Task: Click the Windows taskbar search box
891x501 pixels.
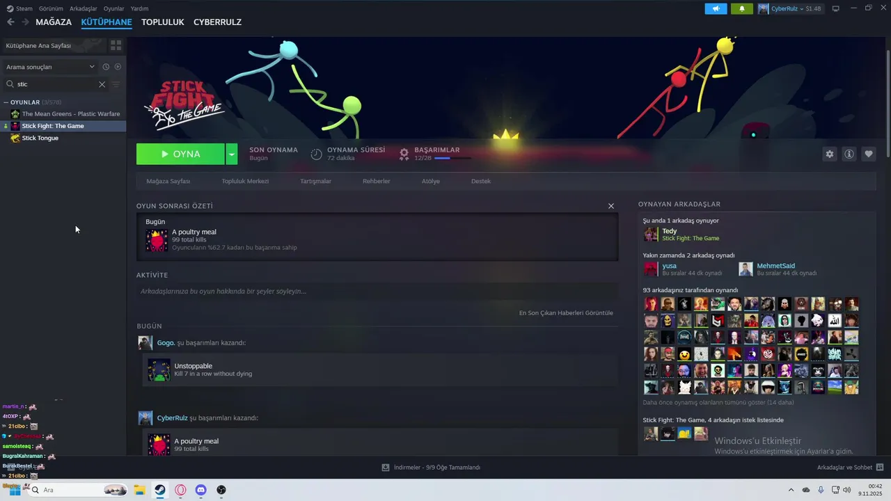Action: pos(77,490)
